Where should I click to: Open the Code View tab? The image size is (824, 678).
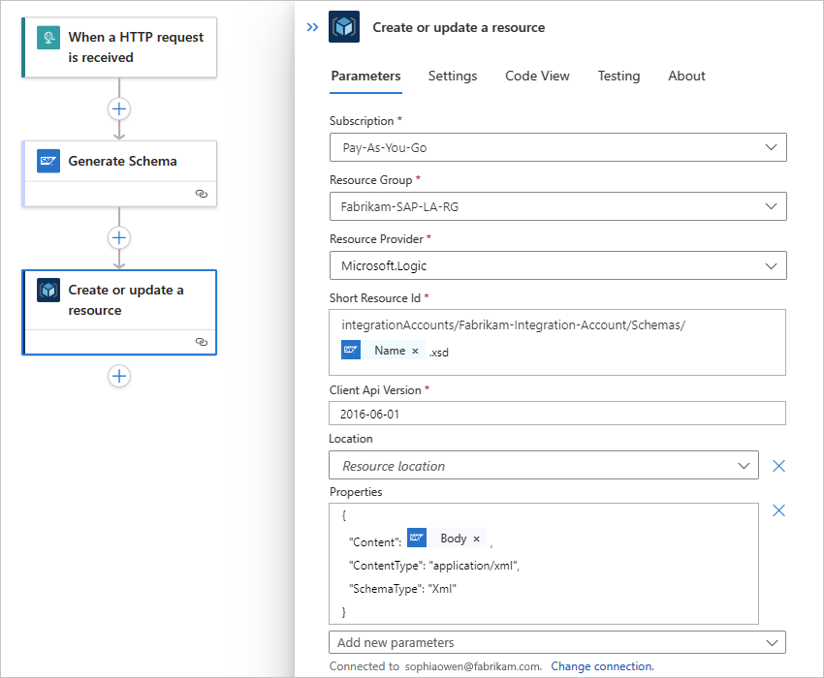(x=537, y=76)
